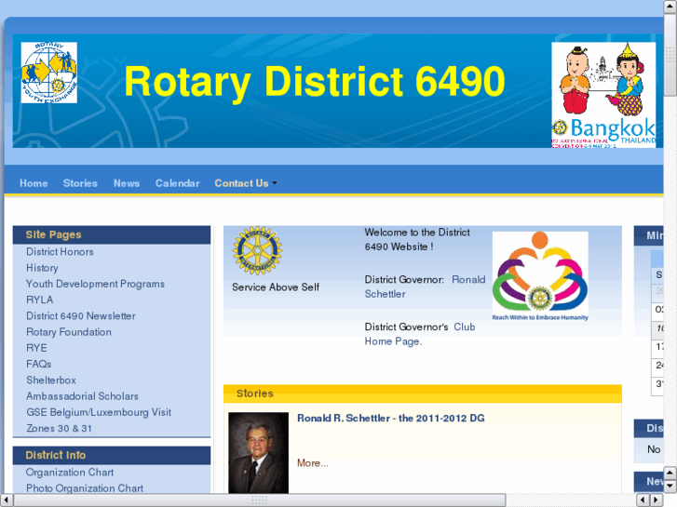677x507 pixels.
Task: Open the Ronald R. Schettler 2011-2012 DG story
Action: click(391, 418)
